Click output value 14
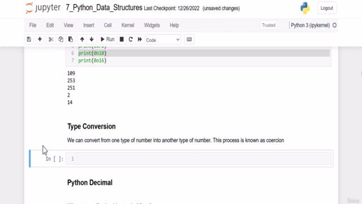This screenshot has height=204, width=362. pos(70,103)
